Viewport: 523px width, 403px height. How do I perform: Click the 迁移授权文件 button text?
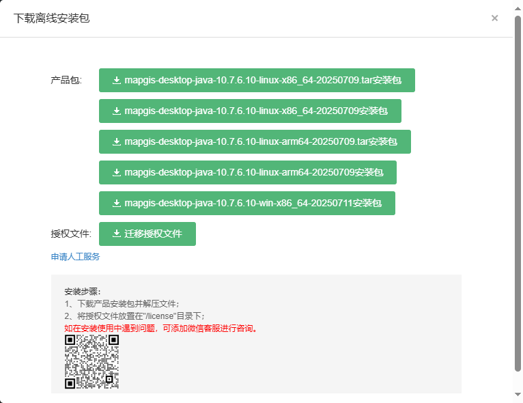(153, 234)
